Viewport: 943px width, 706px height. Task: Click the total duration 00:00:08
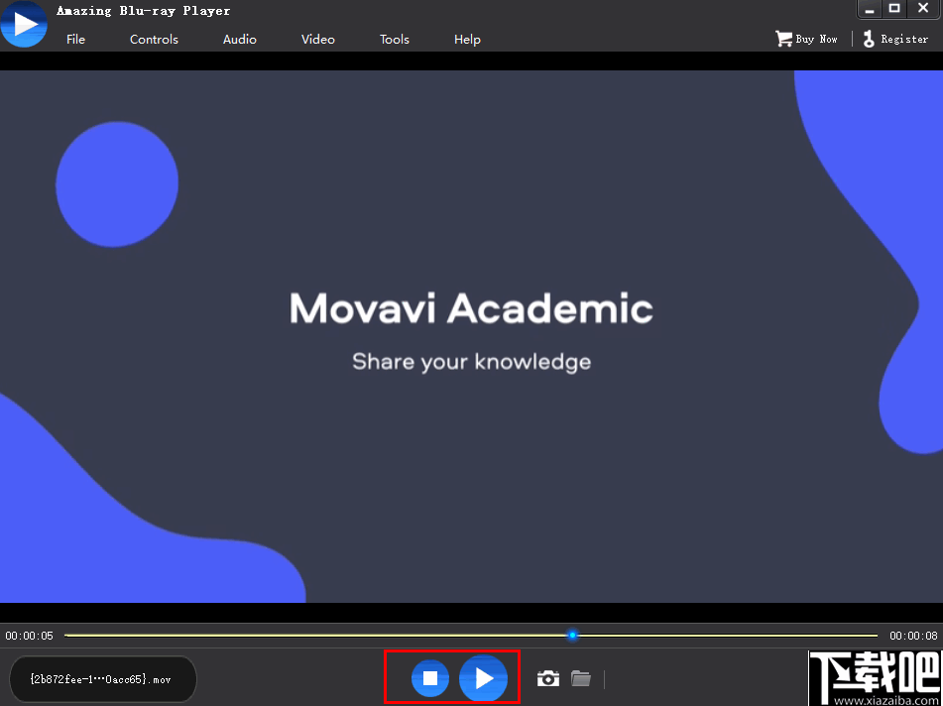point(913,636)
